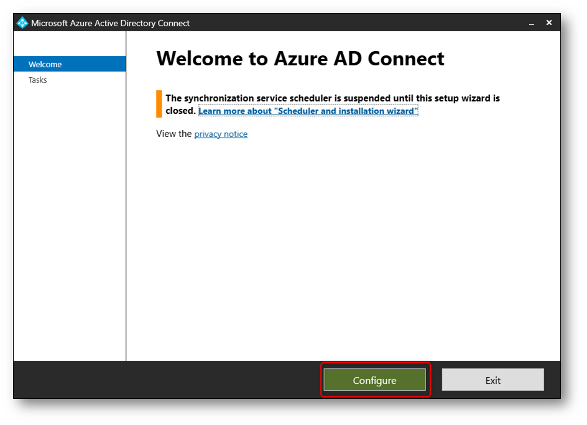Click the Microsoft Azure Active Directory Connect title
The height and width of the screenshot is (425, 587).
[111, 23]
